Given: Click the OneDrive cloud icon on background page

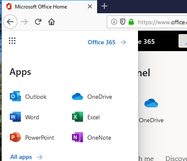Looking at the screenshot, I should tap(151, 103).
